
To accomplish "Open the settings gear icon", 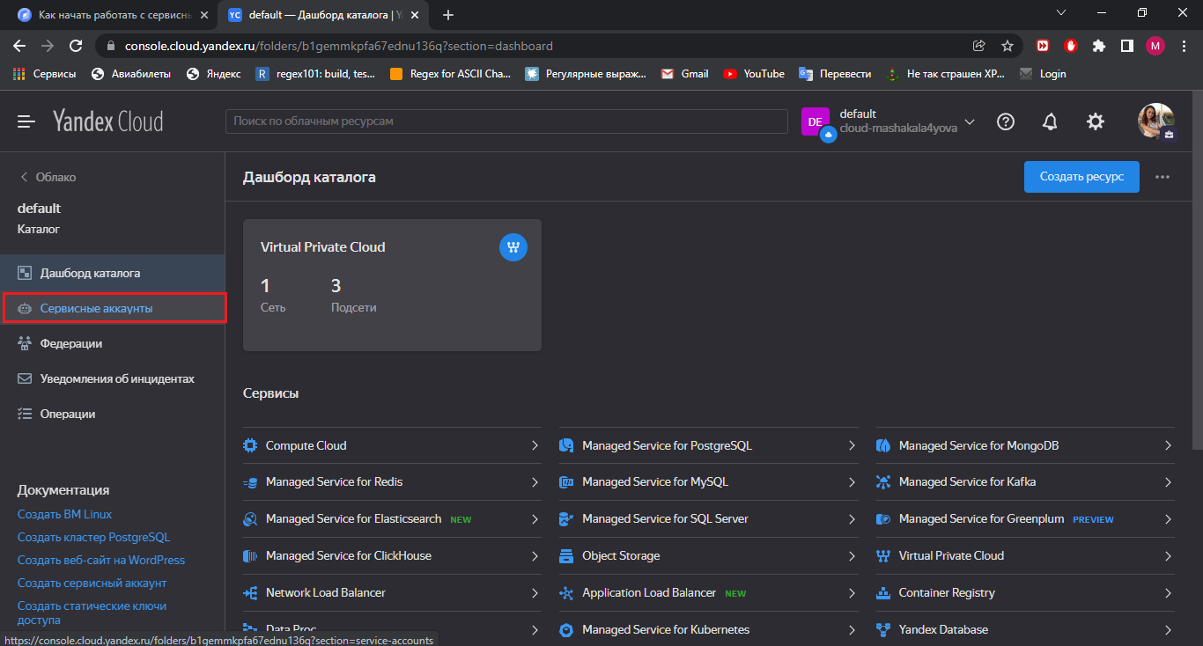I will [x=1096, y=121].
